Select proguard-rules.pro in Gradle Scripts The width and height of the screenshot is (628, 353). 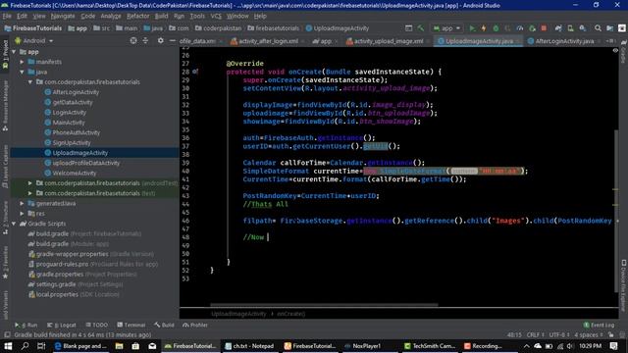(93, 264)
